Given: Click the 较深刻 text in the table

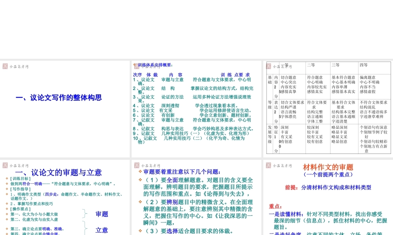Looking at the screenshot, I should pos(313,127).
